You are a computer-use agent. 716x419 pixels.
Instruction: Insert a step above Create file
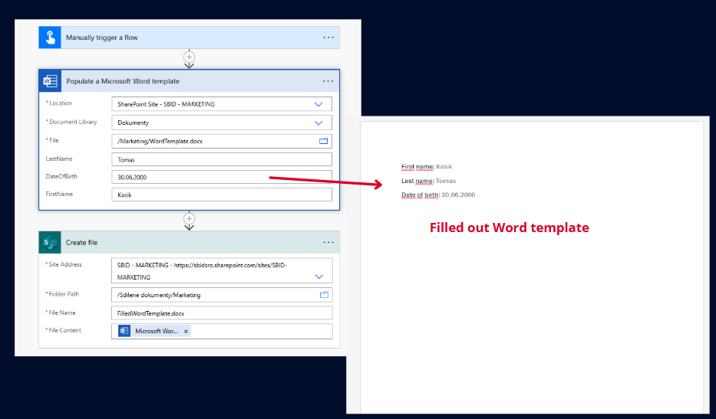189,218
